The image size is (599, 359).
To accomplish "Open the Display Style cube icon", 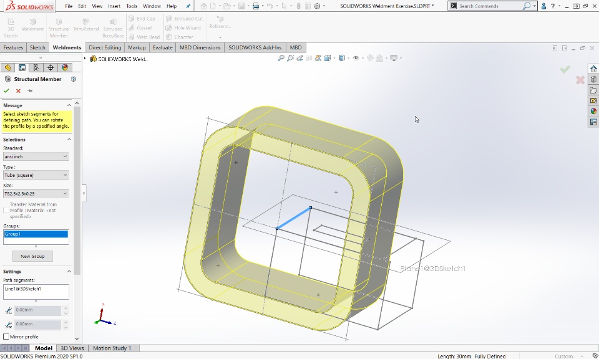I will (342, 58).
